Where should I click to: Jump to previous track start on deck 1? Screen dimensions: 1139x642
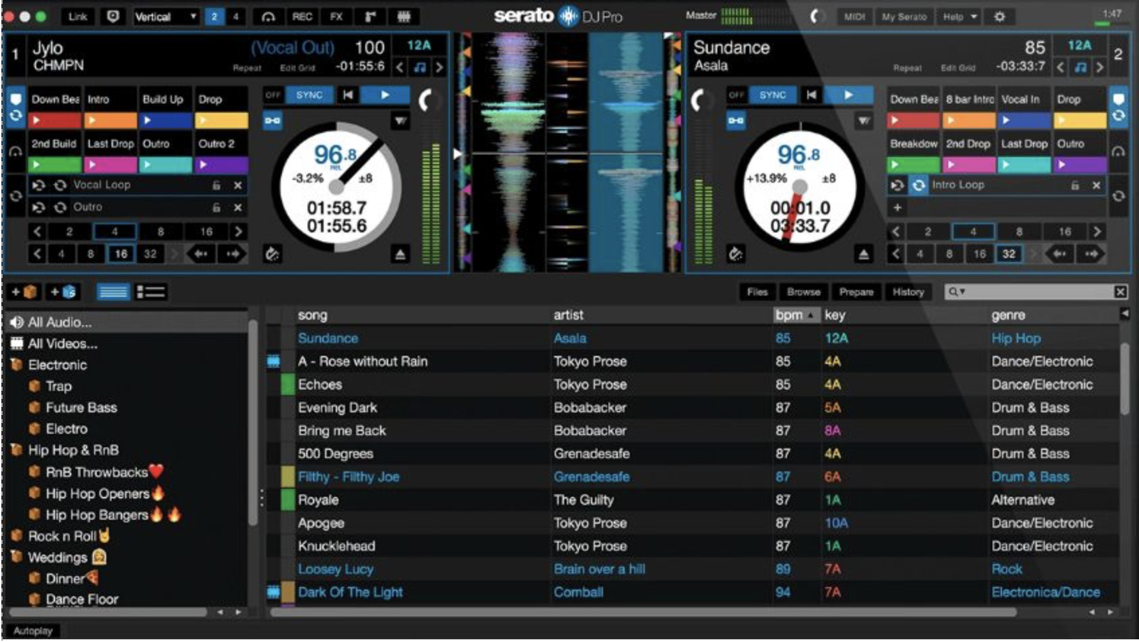click(348, 95)
